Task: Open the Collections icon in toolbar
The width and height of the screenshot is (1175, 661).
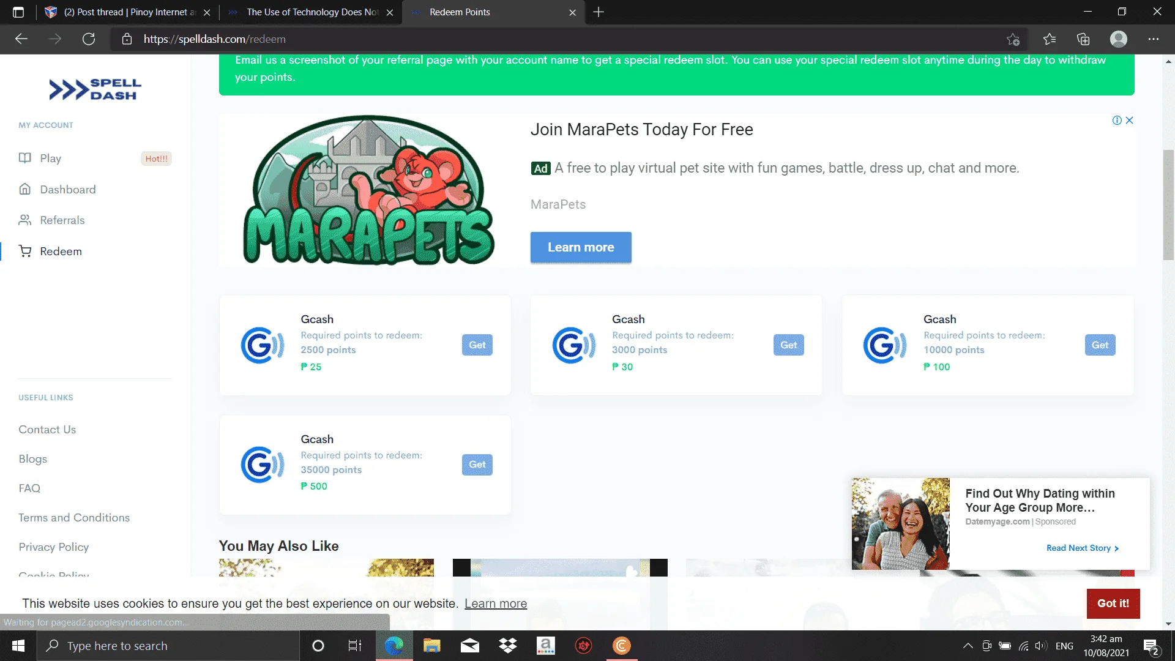Action: pyautogui.click(x=1083, y=39)
